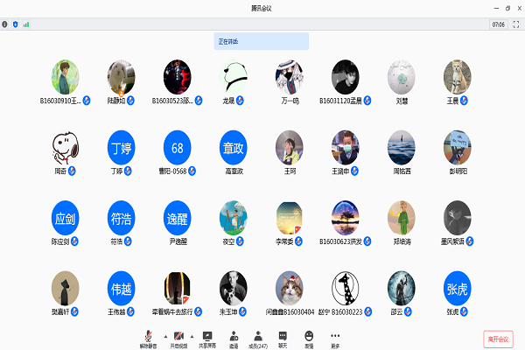
Task: Select the blue 丁婷 participant avatar
Action: click(121, 146)
